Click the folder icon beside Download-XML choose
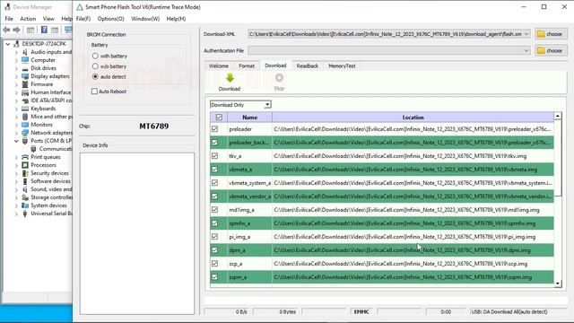 click(x=541, y=34)
